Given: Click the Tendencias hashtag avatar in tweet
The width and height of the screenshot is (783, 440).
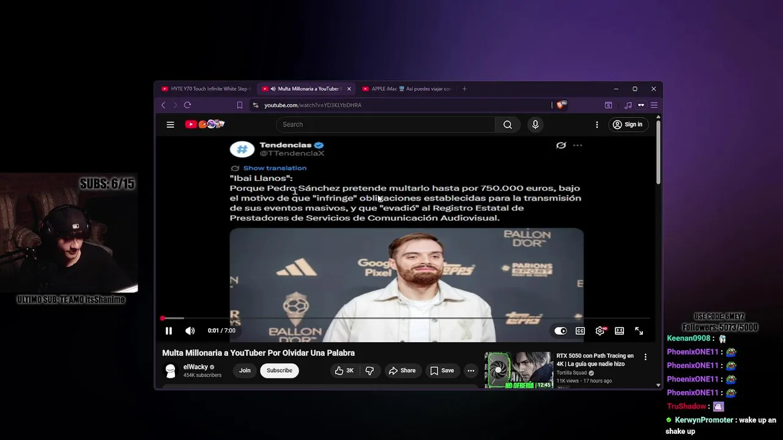Looking at the screenshot, I should [242, 149].
